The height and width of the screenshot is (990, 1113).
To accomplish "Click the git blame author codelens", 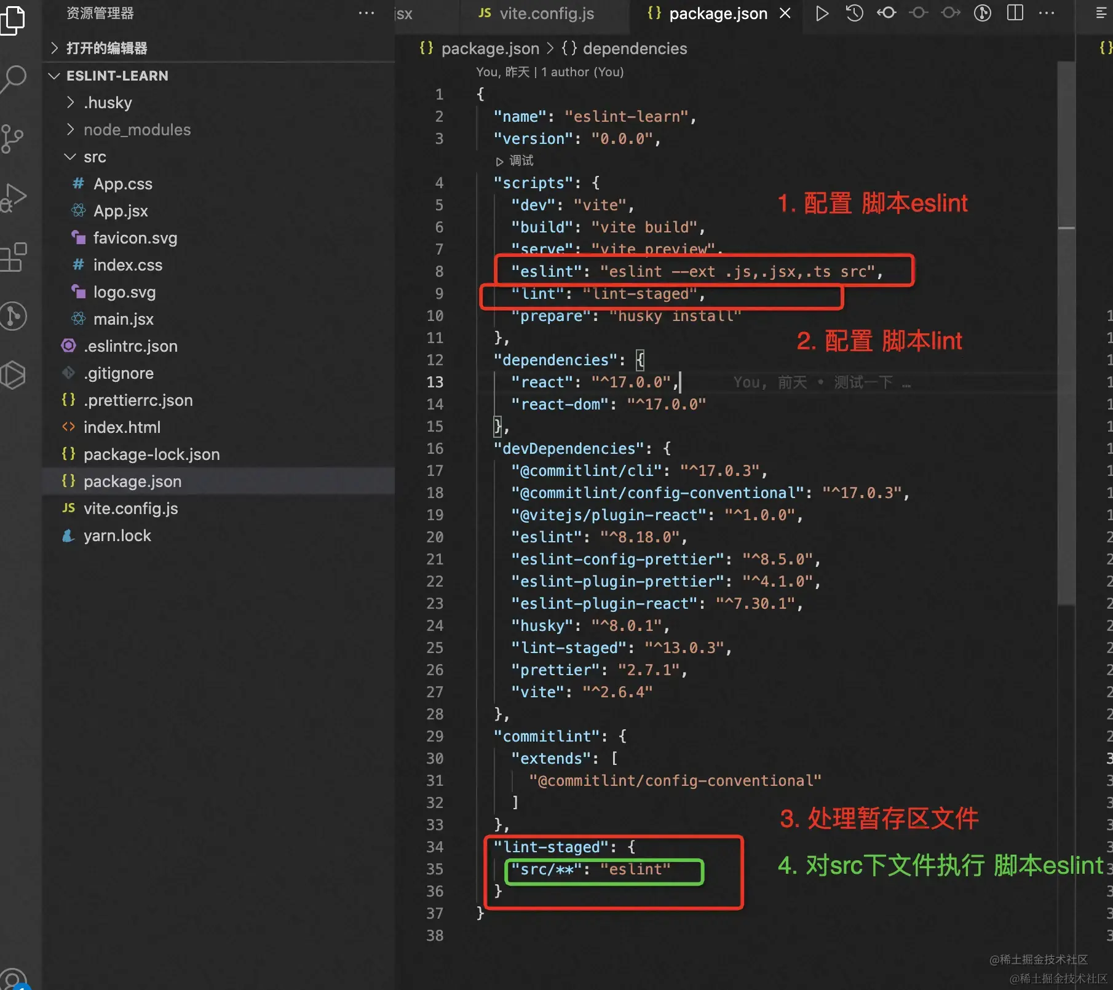I will [550, 72].
